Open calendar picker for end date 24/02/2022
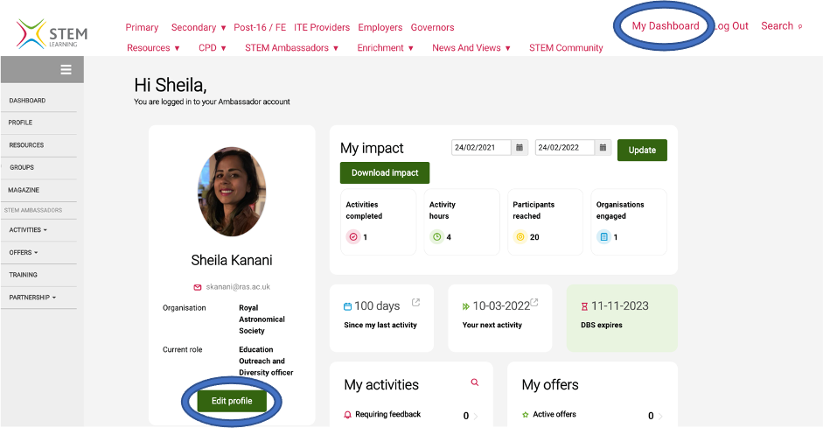Image resolution: width=823 pixels, height=428 pixels. 603,148
